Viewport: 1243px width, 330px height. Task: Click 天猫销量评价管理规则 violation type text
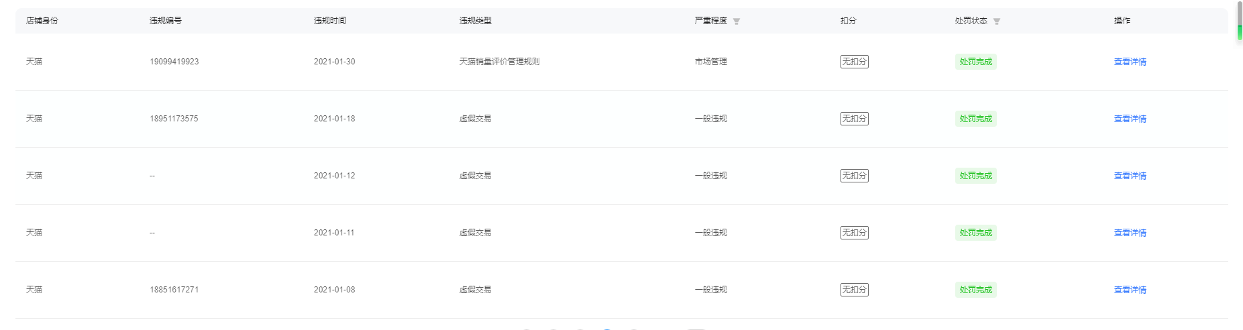tap(500, 62)
